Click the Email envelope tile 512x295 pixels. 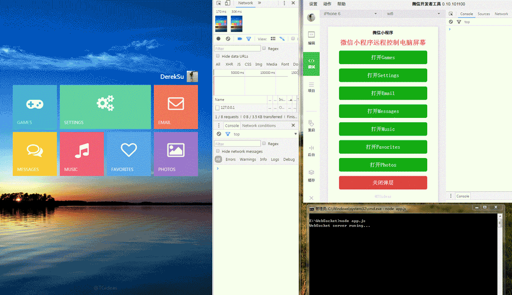(x=175, y=107)
